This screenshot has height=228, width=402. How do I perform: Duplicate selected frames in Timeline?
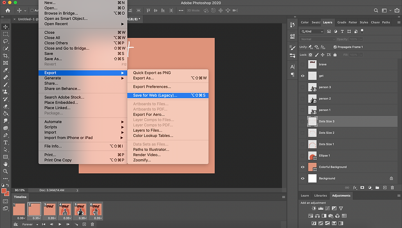[x=84, y=224]
